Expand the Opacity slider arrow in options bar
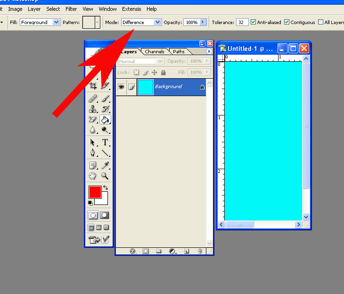 (203, 22)
